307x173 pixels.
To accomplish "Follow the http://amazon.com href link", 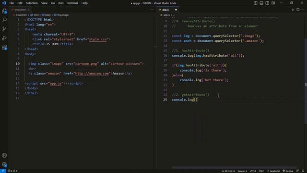I will click(92, 74).
